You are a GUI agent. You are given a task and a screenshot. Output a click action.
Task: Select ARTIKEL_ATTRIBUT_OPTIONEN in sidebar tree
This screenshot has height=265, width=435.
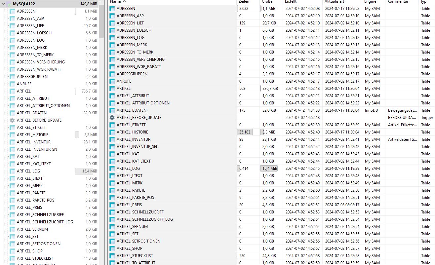coord(43,106)
